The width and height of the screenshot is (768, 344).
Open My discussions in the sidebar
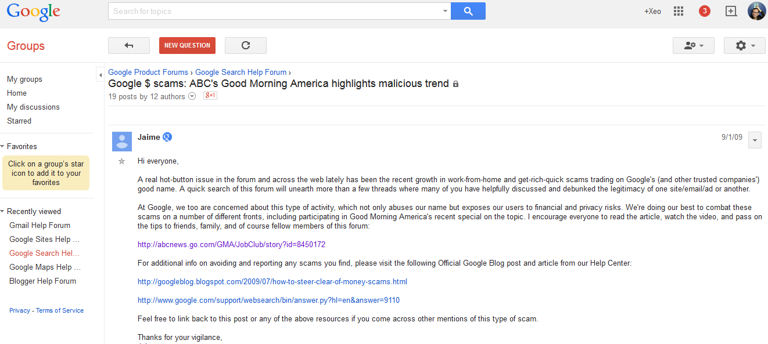coord(33,107)
